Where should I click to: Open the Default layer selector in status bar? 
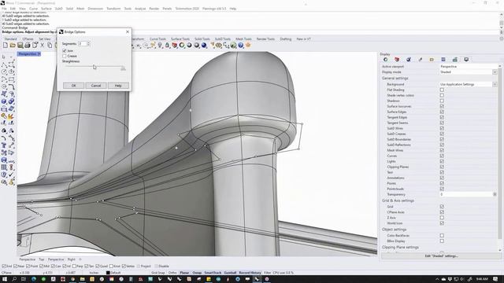tap(113, 273)
